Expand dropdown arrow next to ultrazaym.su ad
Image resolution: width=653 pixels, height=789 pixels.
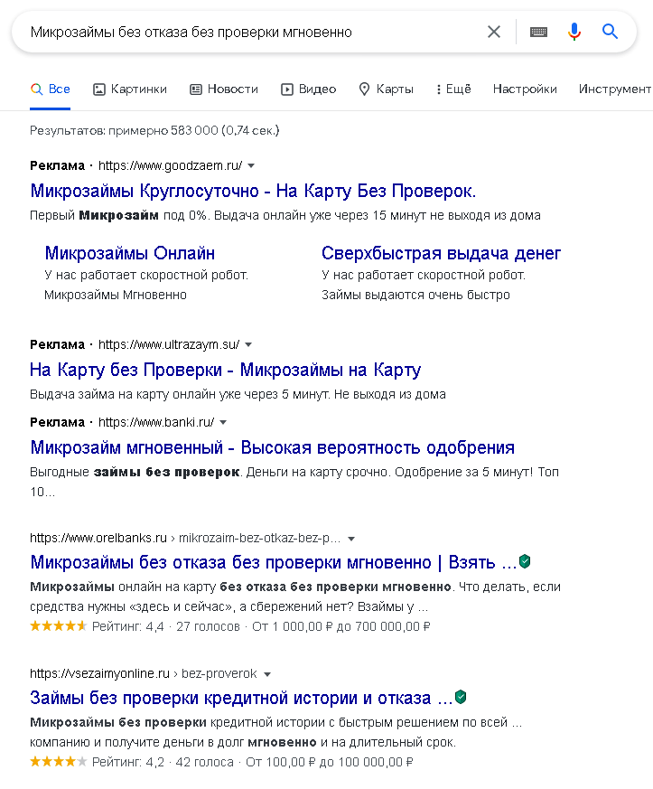click(x=248, y=344)
